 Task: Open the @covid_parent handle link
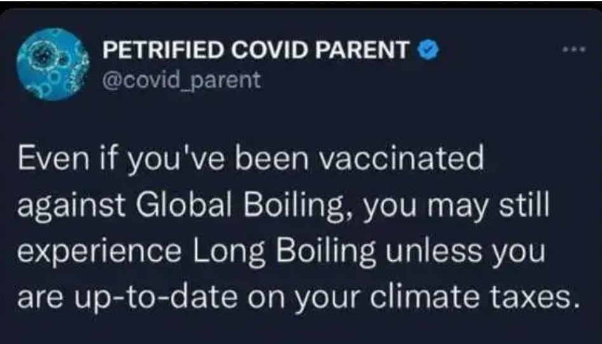(180, 79)
